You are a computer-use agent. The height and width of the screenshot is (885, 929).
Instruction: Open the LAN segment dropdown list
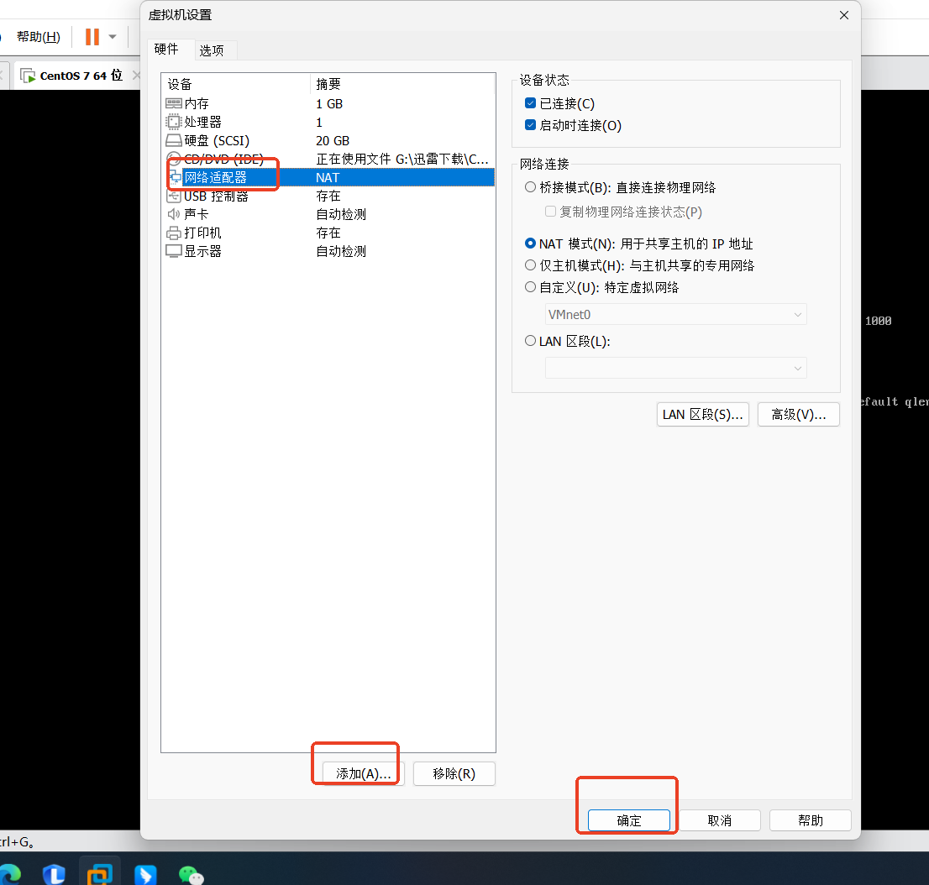[x=675, y=368]
